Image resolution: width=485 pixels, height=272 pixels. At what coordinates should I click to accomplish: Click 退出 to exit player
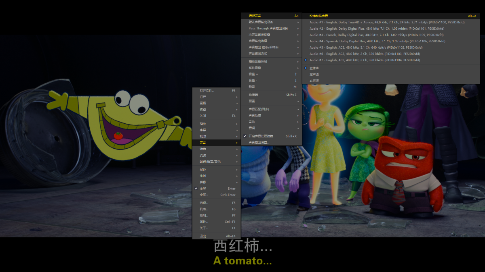203,236
